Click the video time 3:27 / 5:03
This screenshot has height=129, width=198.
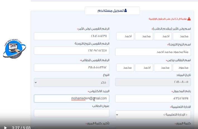(21, 127)
